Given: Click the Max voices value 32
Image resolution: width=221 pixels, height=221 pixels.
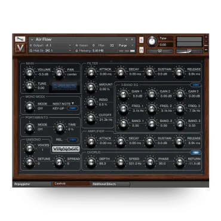Looking at the screenshot, I should 112,45.
